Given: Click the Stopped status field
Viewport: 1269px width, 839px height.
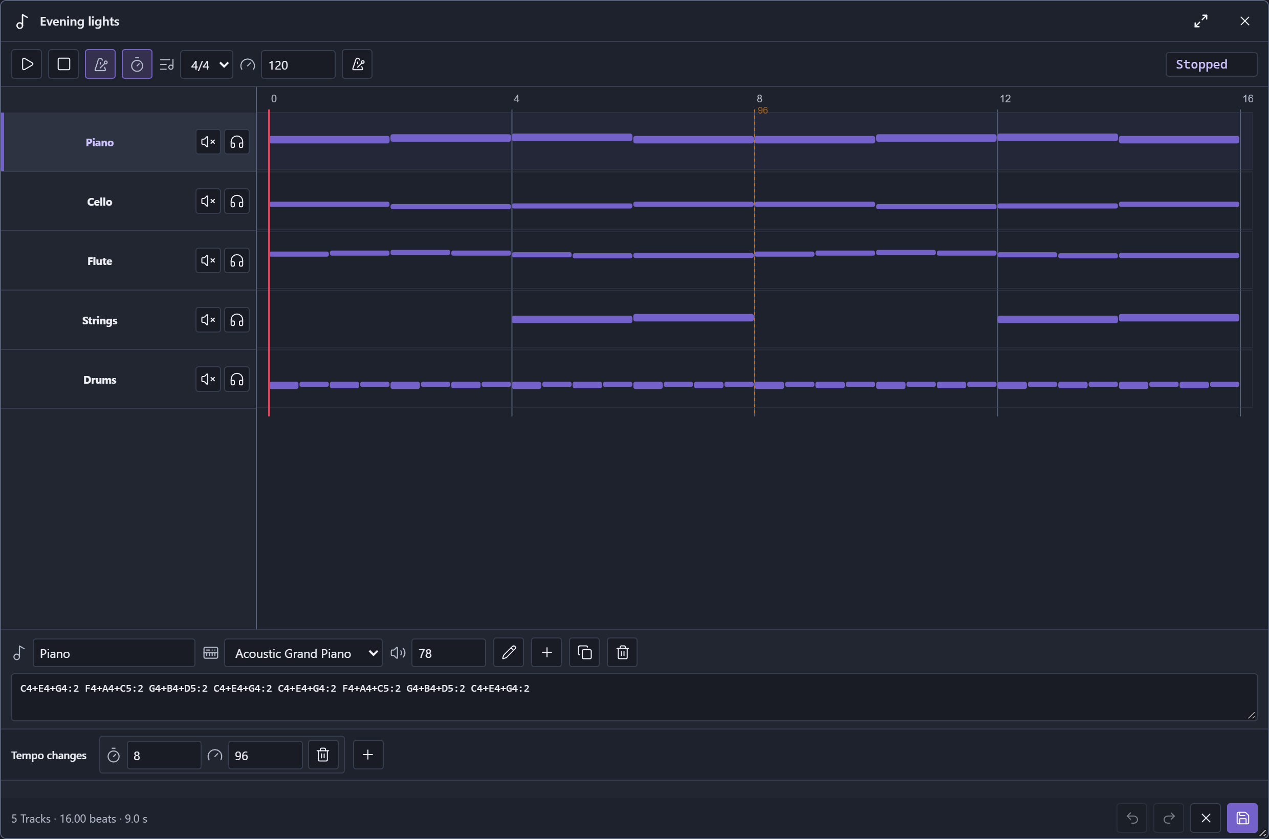Looking at the screenshot, I should click(x=1211, y=64).
